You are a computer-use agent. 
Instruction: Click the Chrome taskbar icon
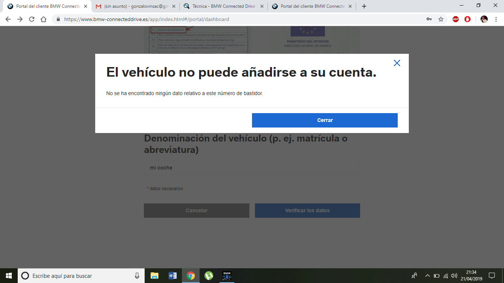tap(191, 276)
